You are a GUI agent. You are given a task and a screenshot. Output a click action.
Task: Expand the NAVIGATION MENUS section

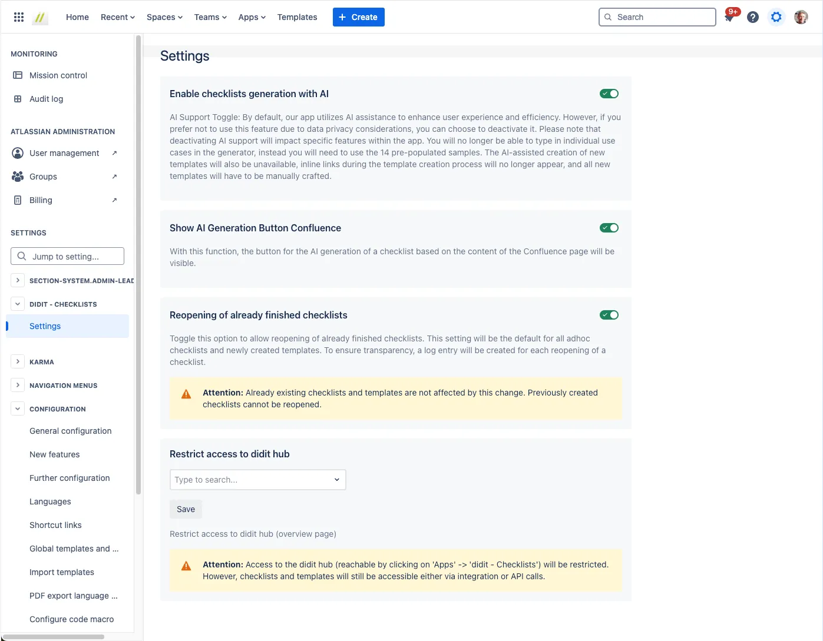click(18, 385)
